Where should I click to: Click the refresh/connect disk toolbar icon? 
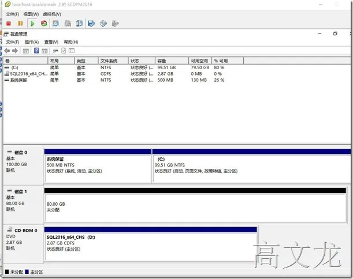pyautogui.click(x=55, y=51)
